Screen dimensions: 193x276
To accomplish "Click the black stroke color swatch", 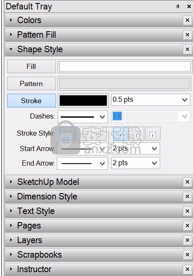I will (x=83, y=101).
